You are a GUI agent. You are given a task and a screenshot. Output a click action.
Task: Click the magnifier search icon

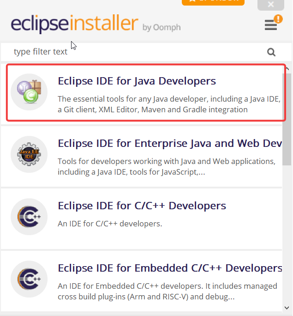tap(271, 52)
